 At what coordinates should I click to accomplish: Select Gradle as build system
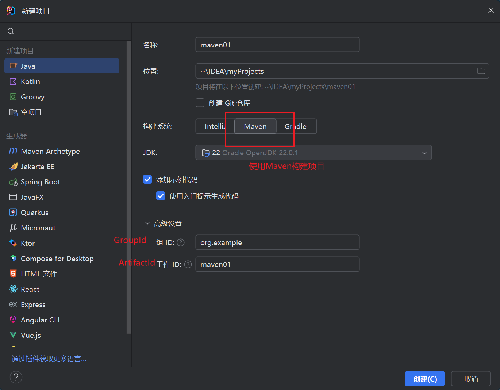pos(296,126)
